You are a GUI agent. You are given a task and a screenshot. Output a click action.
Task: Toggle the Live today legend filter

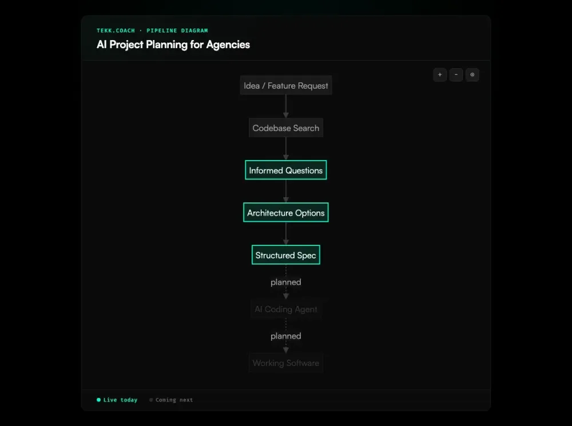point(117,400)
